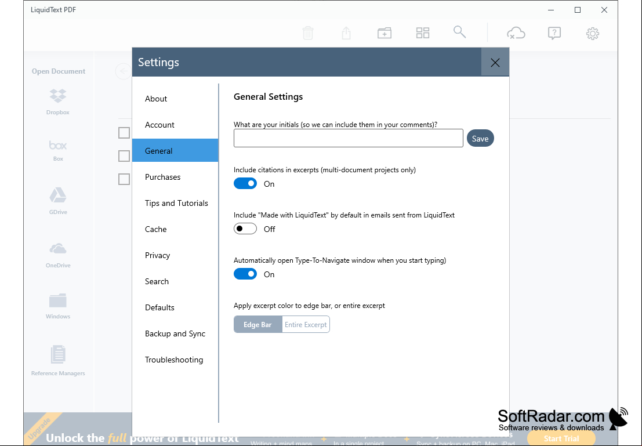
Task: Open the settings gear icon
Action: click(x=593, y=33)
